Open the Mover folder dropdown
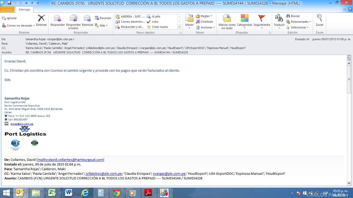Screen dimensions: 353x198 coord(189,28)
